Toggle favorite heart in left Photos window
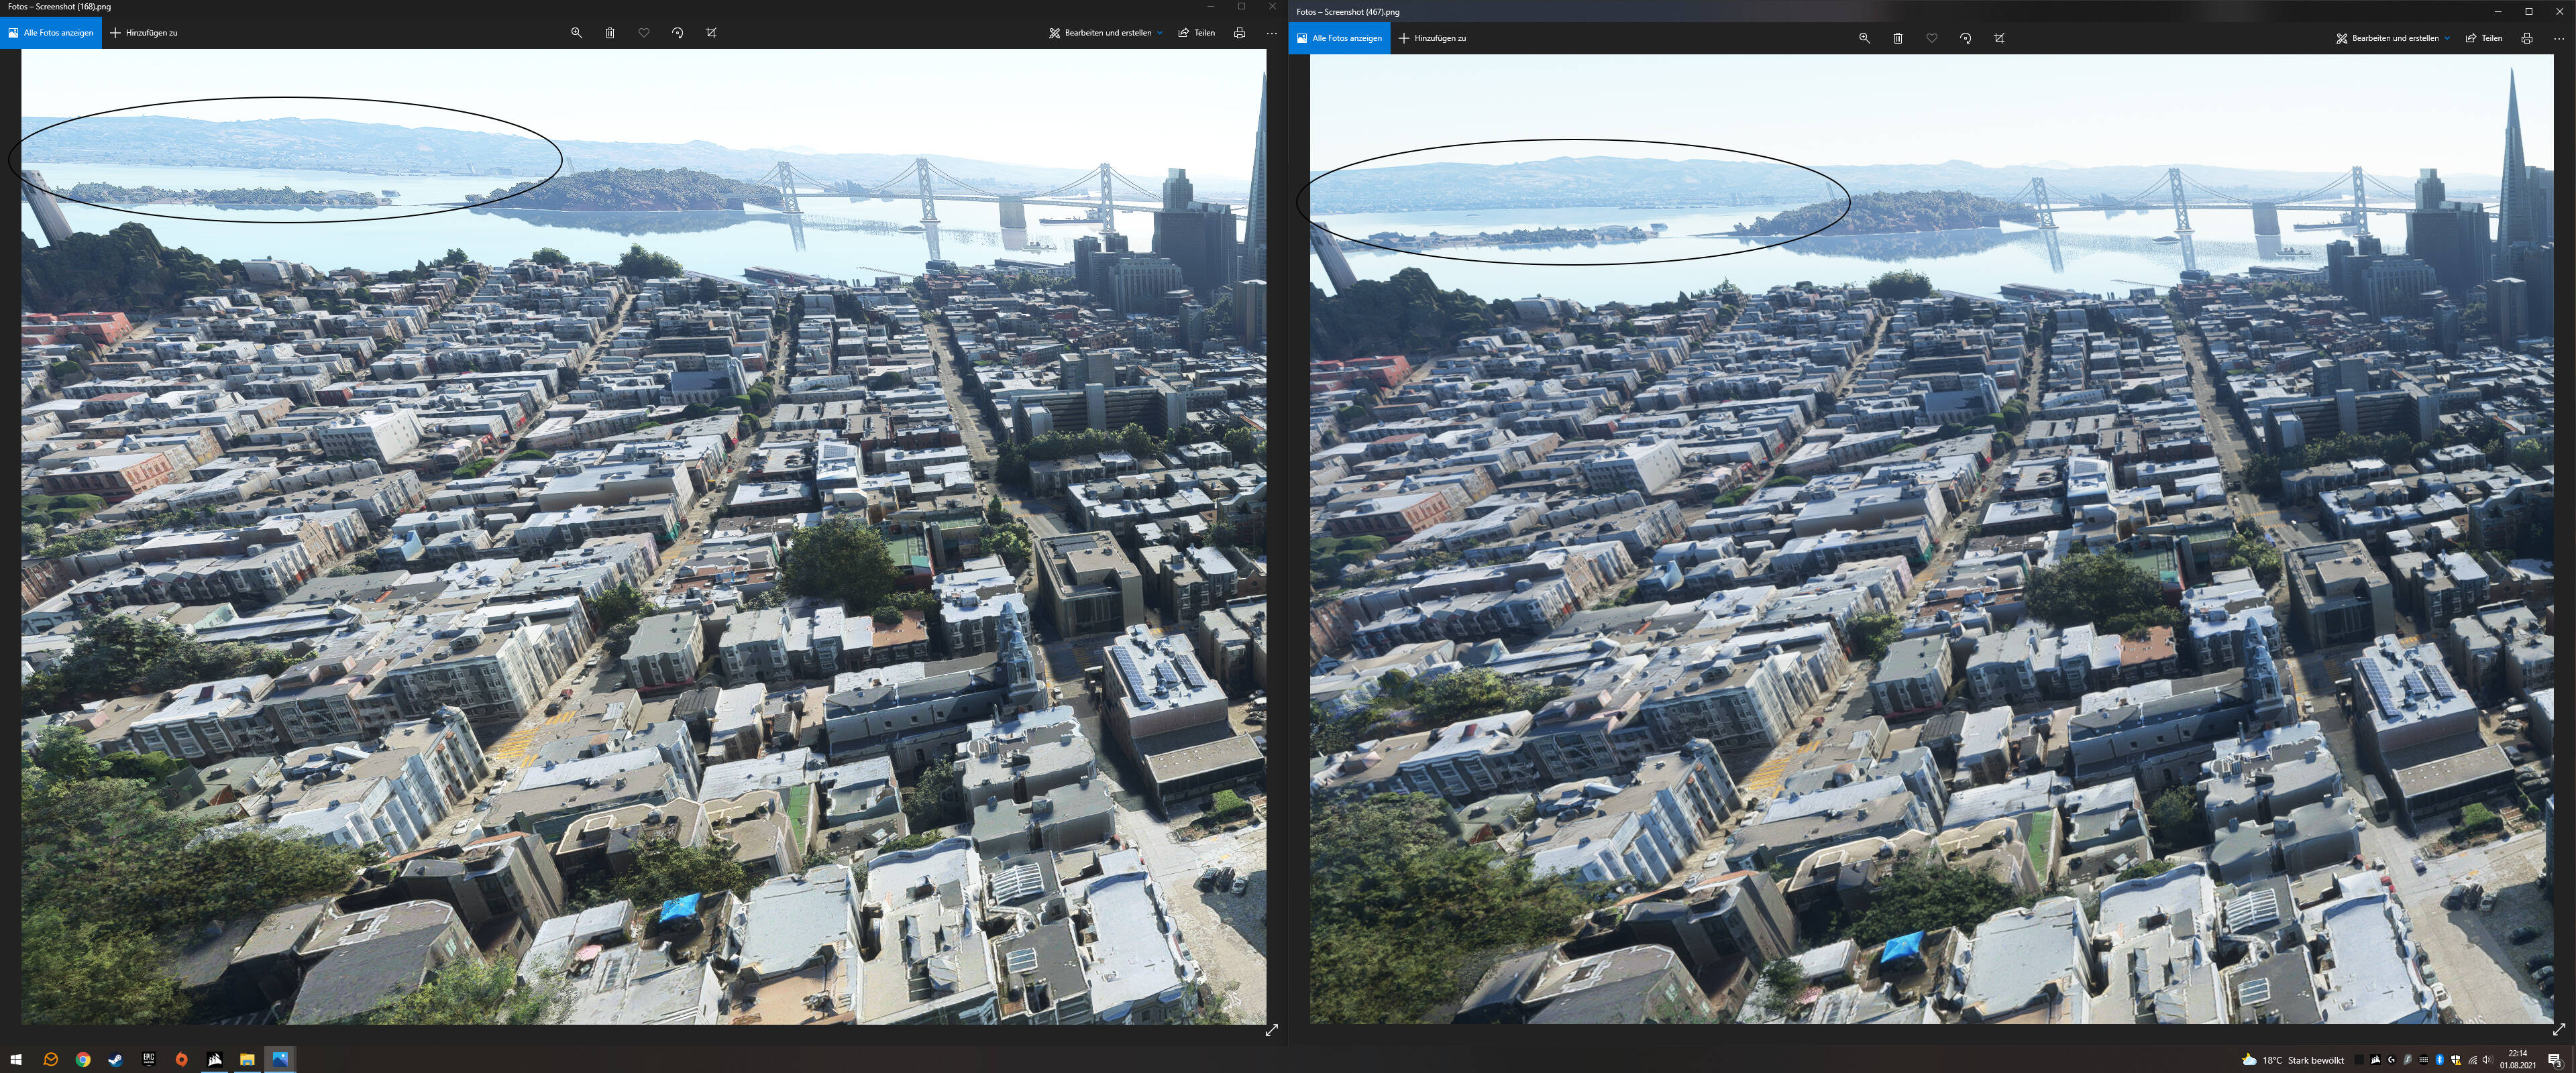2576x1073 pixels. 644,33
